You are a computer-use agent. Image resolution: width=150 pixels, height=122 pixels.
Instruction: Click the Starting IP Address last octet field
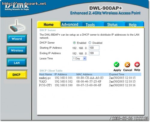pos(94,48)
